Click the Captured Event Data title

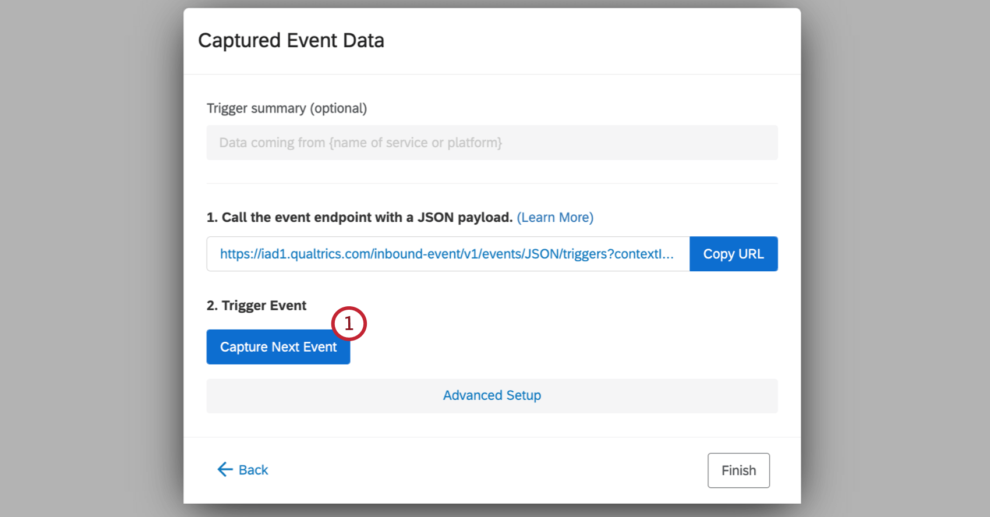coord(291,41)
